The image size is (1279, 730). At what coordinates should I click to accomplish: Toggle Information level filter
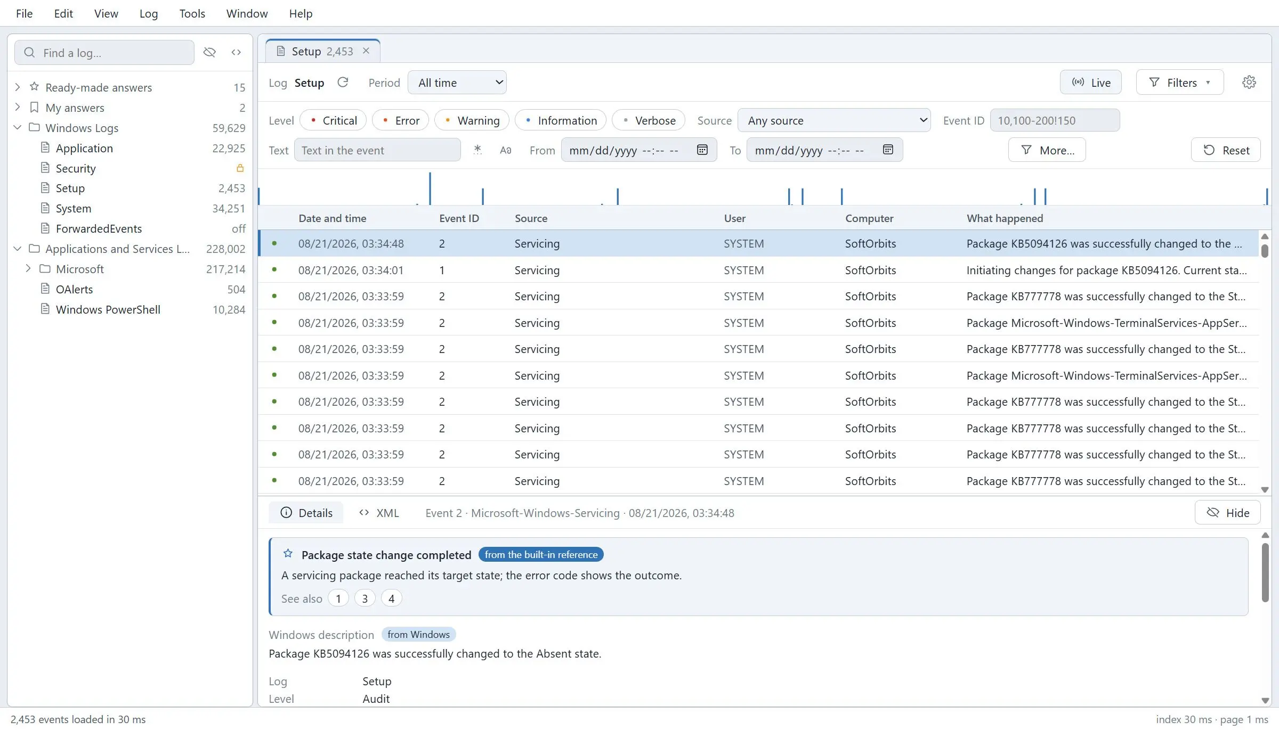click(561, 120)
